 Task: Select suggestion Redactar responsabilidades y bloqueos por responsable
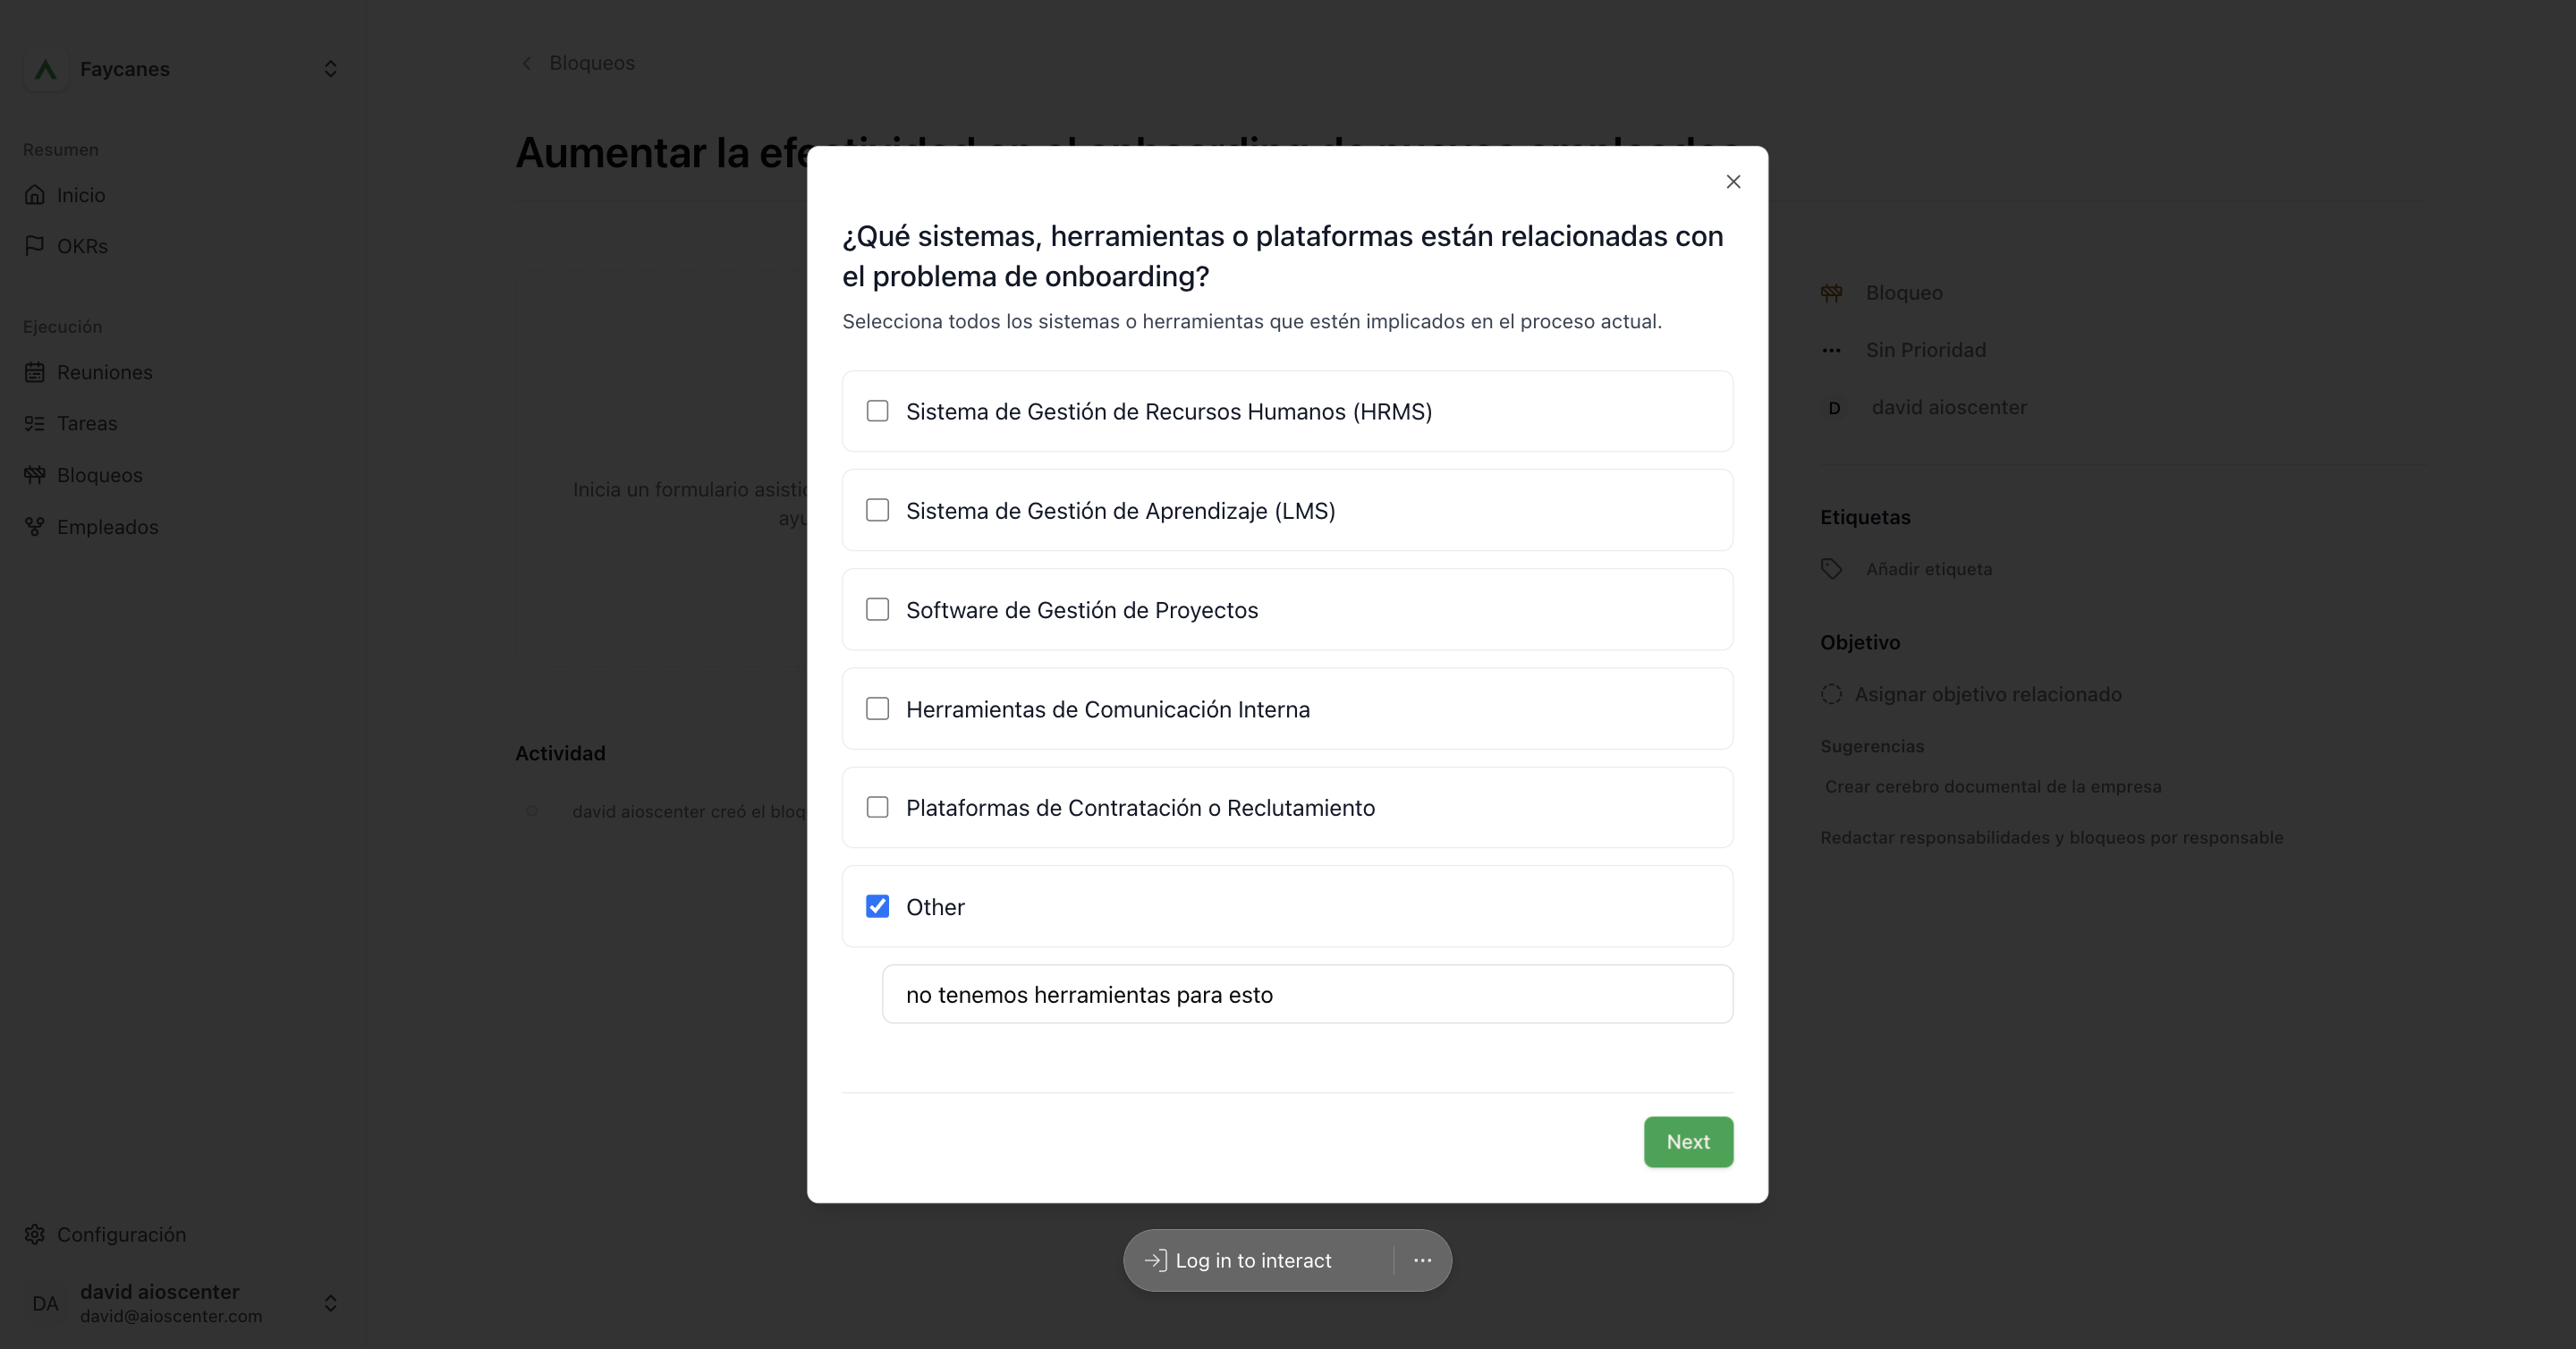(x=2052, y=837)
